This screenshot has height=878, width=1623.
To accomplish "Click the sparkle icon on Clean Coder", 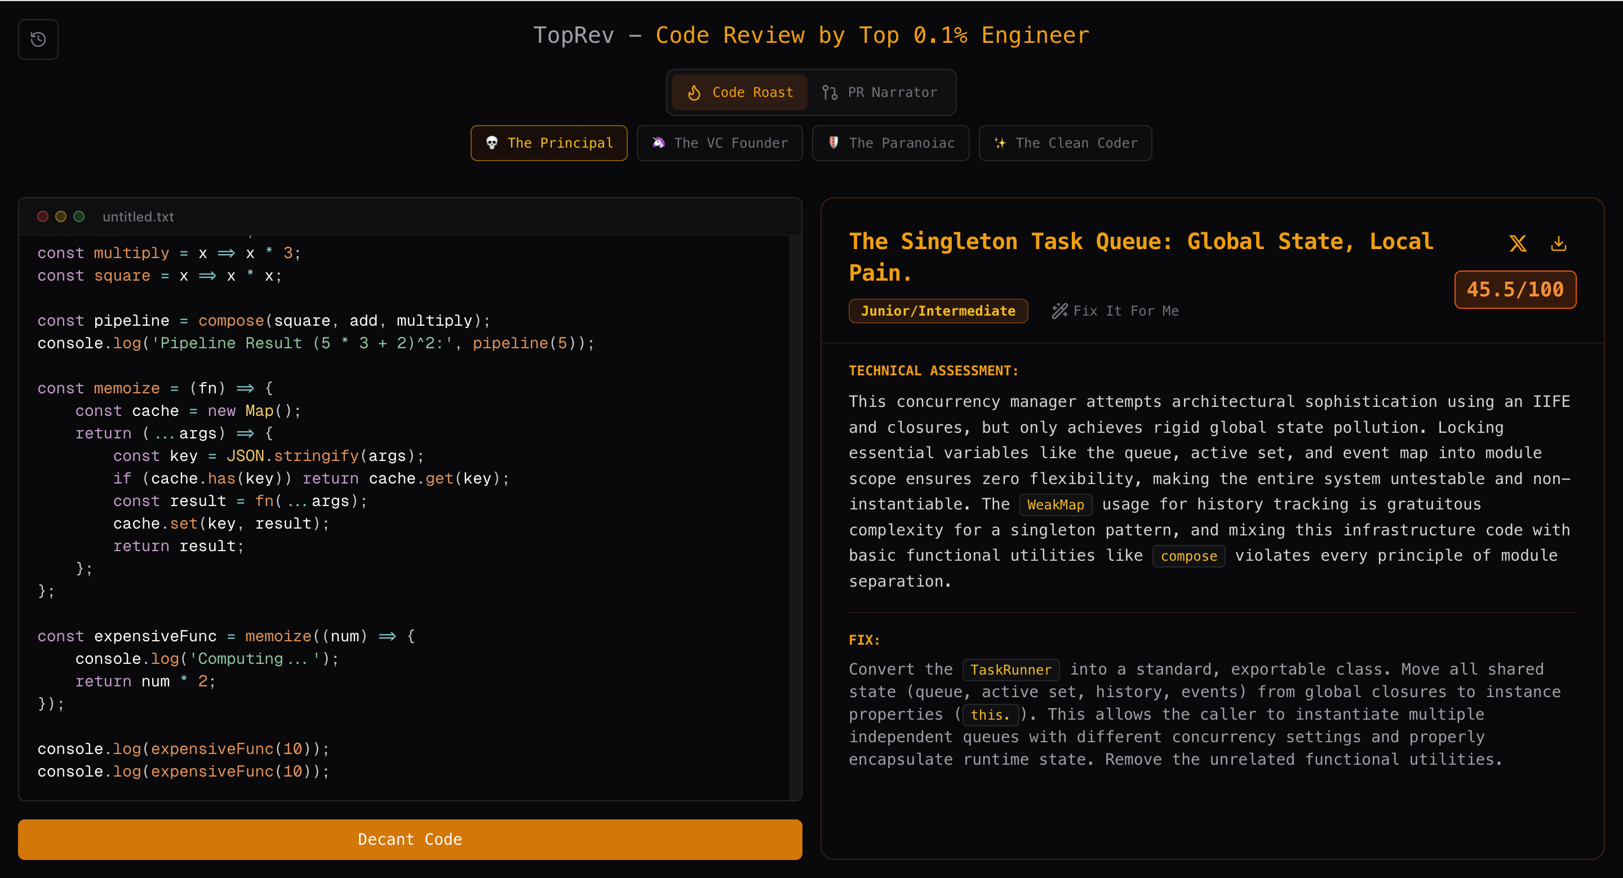I will [1000, 143].
